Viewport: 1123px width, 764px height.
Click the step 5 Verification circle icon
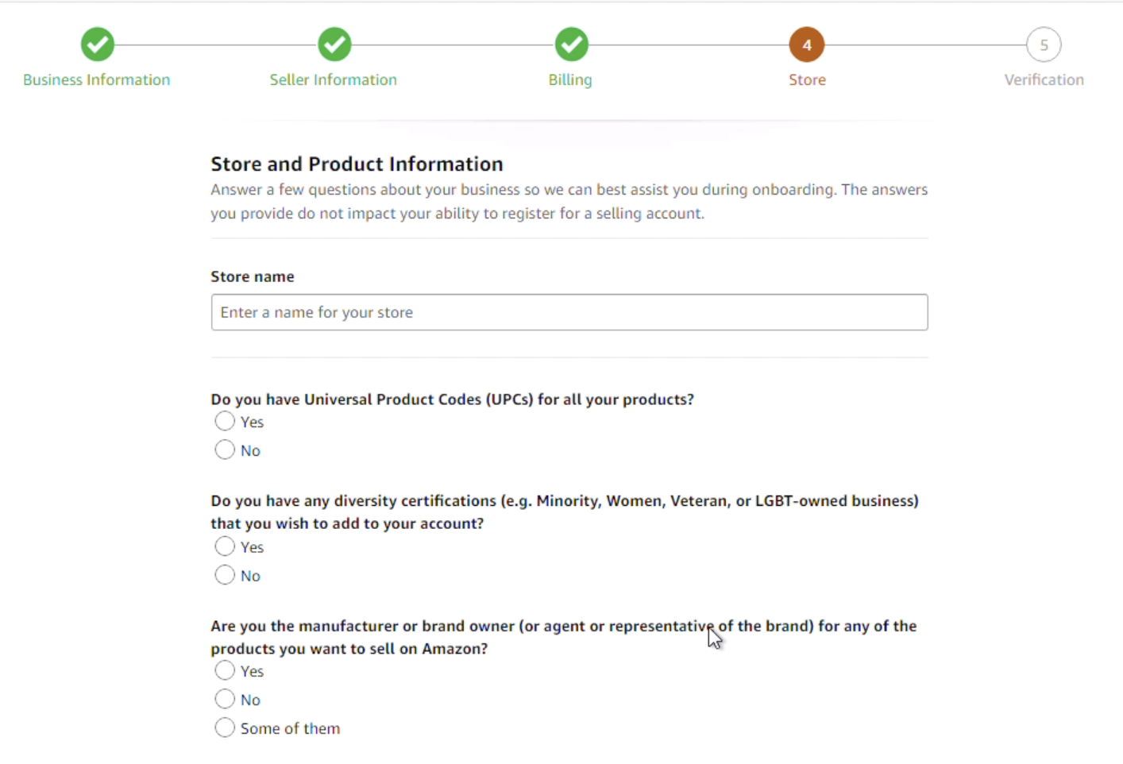[1044, 44]
